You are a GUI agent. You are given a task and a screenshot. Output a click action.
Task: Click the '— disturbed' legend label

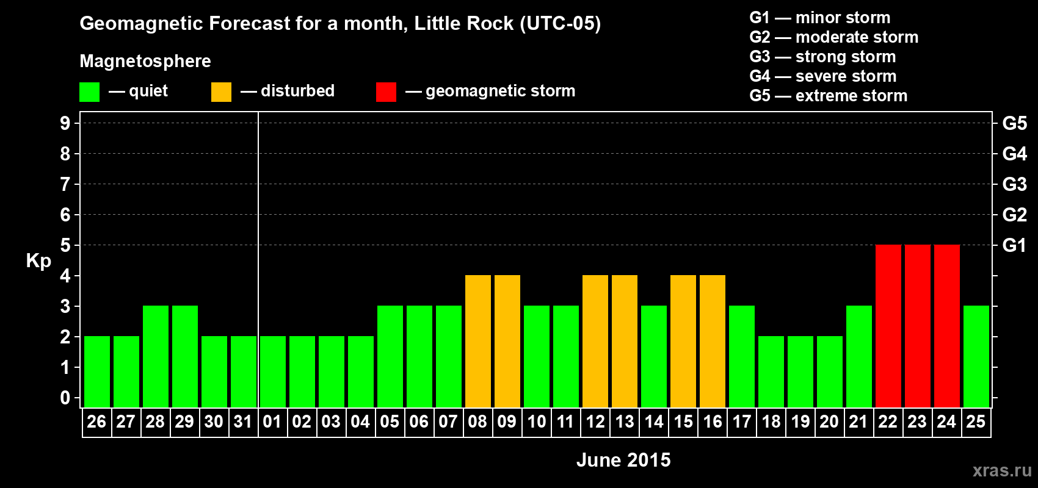(x=288, y=91)
